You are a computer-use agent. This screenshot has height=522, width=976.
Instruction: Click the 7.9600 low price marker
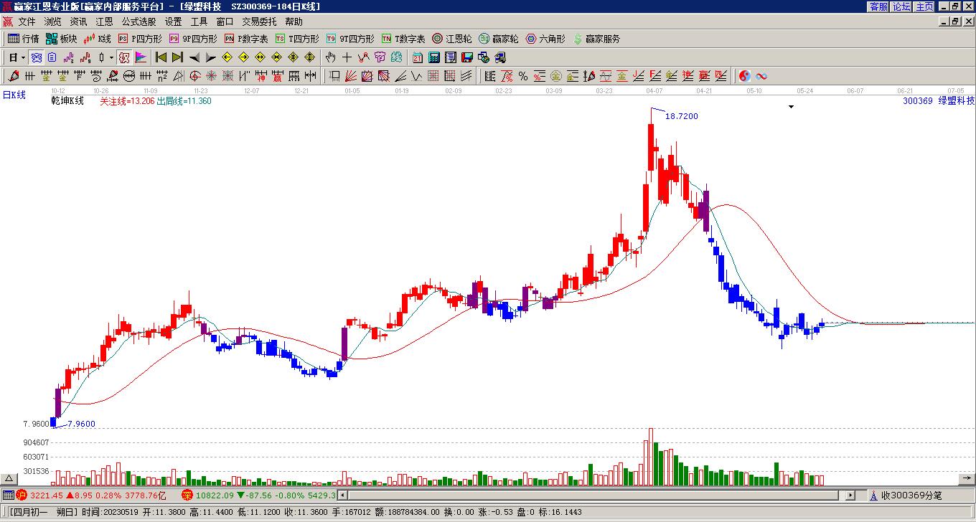click(x=81, y=424)
